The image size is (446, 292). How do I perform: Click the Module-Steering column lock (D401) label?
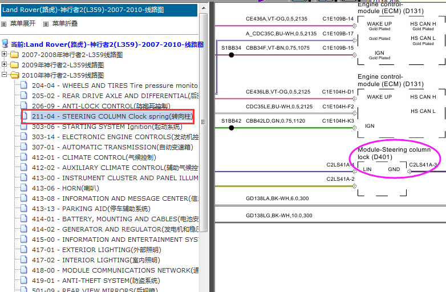point(394,153)
